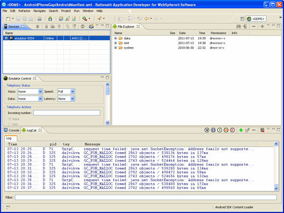Click the Incoming number input field
The height and width of the screenshot is (213, 284).
(67, 113)
